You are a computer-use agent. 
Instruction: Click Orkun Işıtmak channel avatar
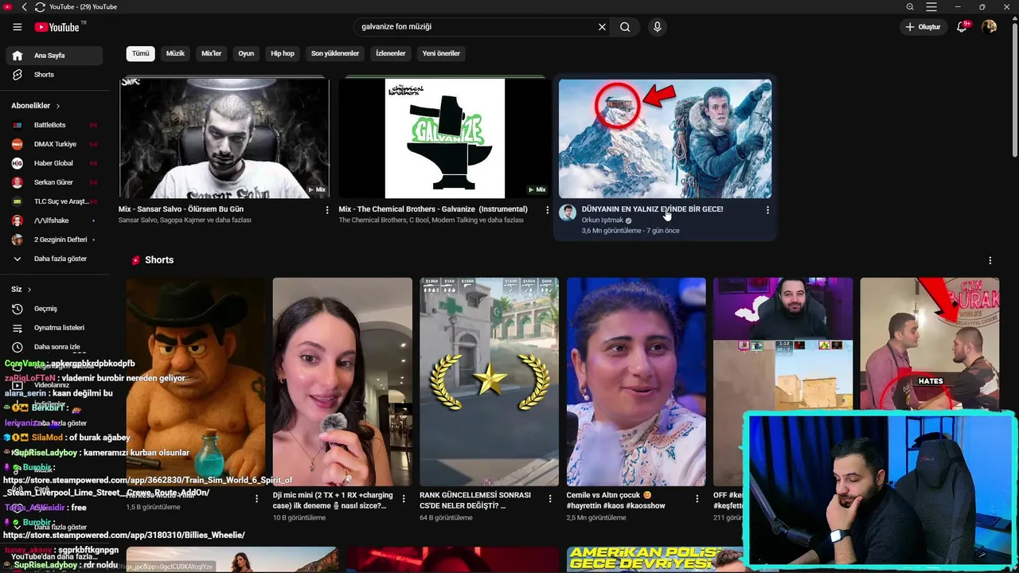pyautogui.click(x=568, y=212)
